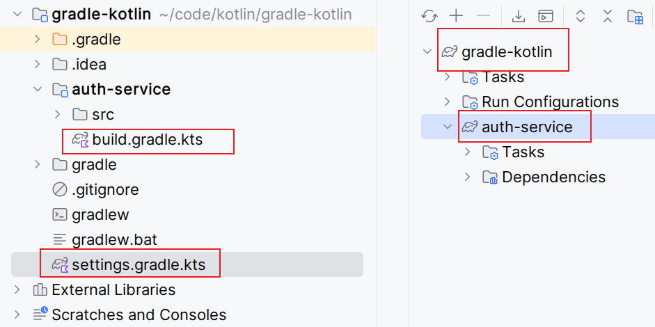Screen dimensions: 655x327
Task: Open the Execute Gradle Task icon
Action: click(x=546, y=16)
